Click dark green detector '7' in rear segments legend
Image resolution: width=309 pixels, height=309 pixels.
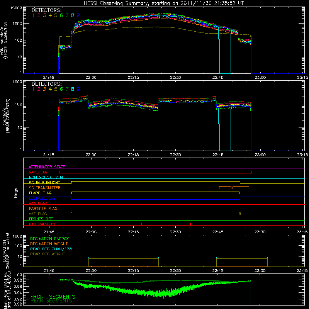[67, 89]
